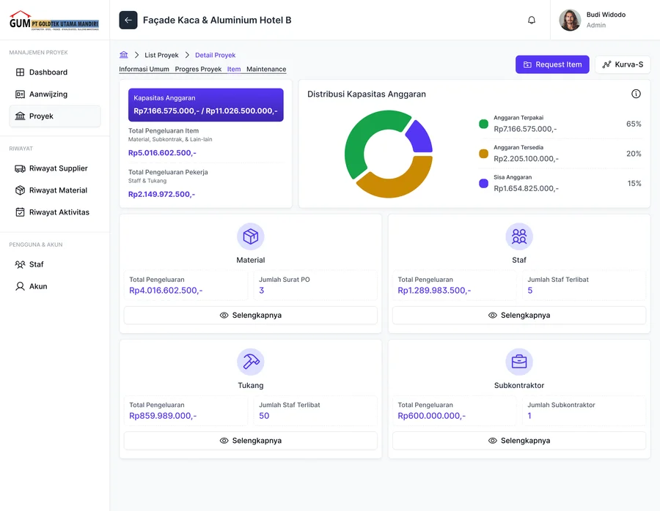Click the Dashboard grid icon in sidebar
660x511 pixels.
point(20,72)
